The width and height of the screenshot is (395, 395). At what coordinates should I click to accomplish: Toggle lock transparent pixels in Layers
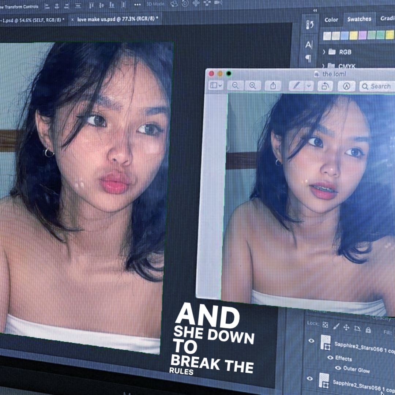pyautogui.click(x=325, y=325)
